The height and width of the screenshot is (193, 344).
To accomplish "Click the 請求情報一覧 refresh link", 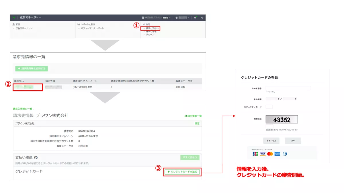I will pyautogui.click(x=193, y=116).
